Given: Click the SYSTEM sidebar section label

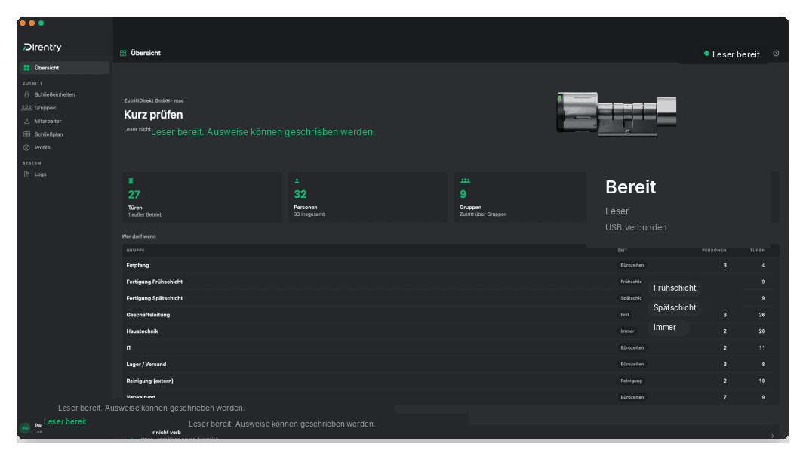Looking at the screenshot, I should click(x=32, y=163).
